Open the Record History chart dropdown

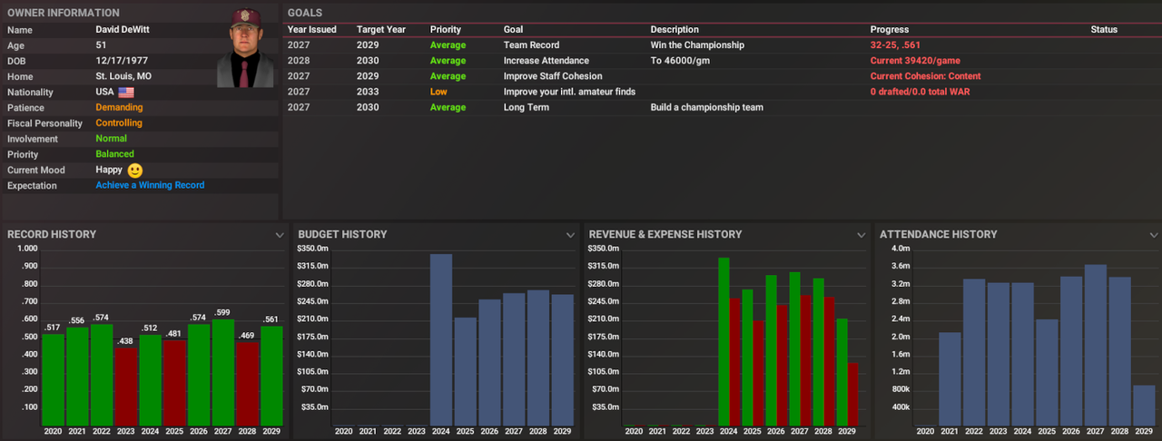[x=279, y=235]
